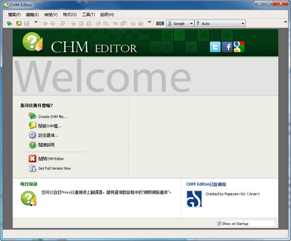This screenshot has height=241, width=291.
Task: Open the 格式(O) menu
Action: point(69,15)
